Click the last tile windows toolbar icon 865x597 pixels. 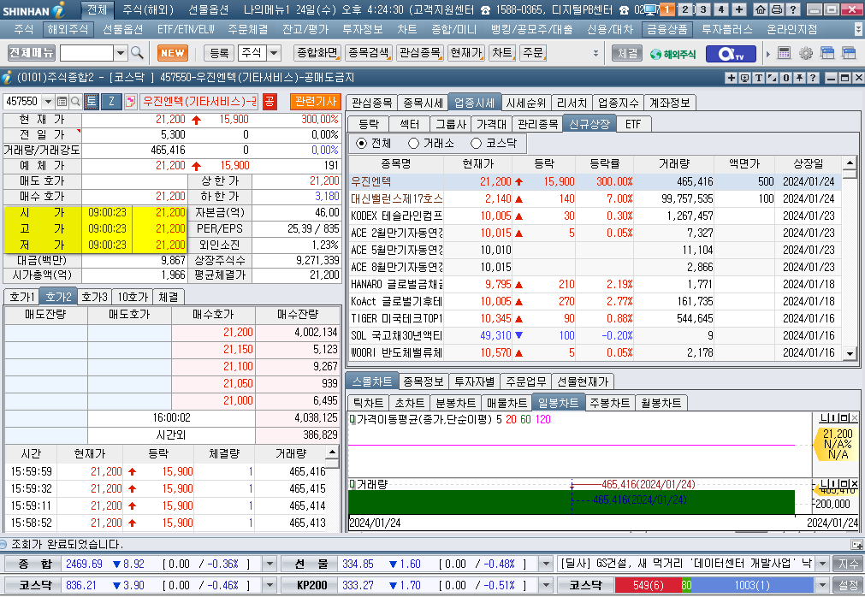pos(849,53)
